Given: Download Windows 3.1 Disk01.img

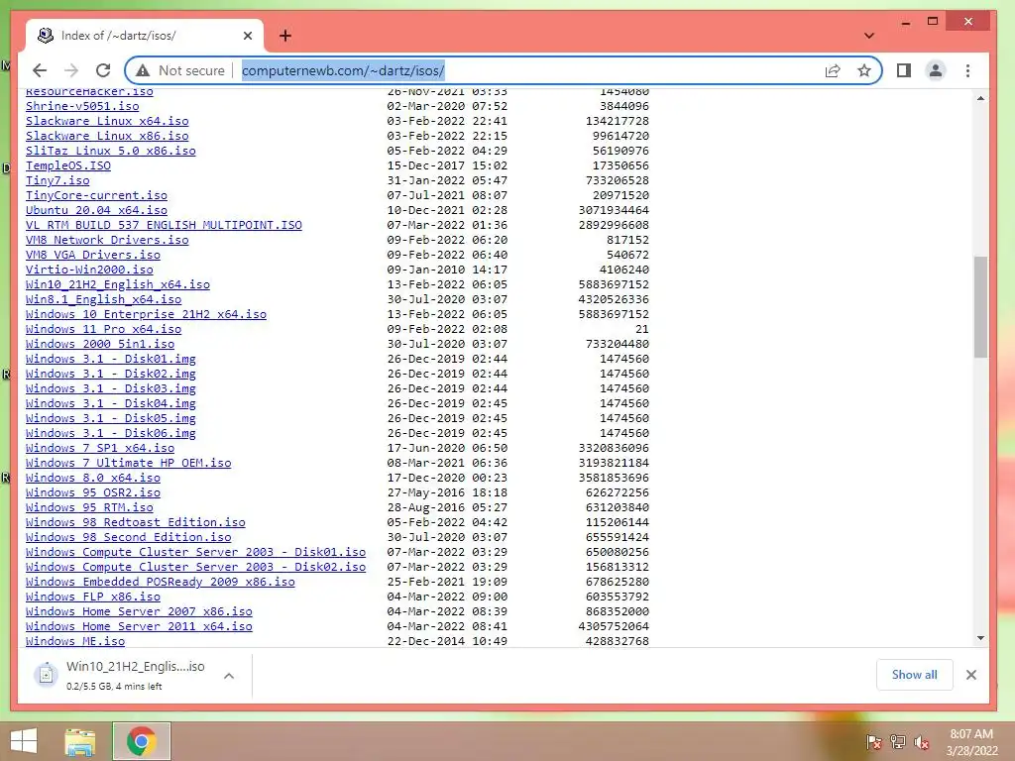Looking at the screenshot, I should click(x=111, y=359).
